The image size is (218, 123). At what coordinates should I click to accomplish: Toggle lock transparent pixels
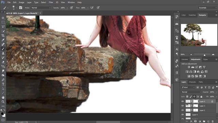pyautogui.click(x=187, y=96)
